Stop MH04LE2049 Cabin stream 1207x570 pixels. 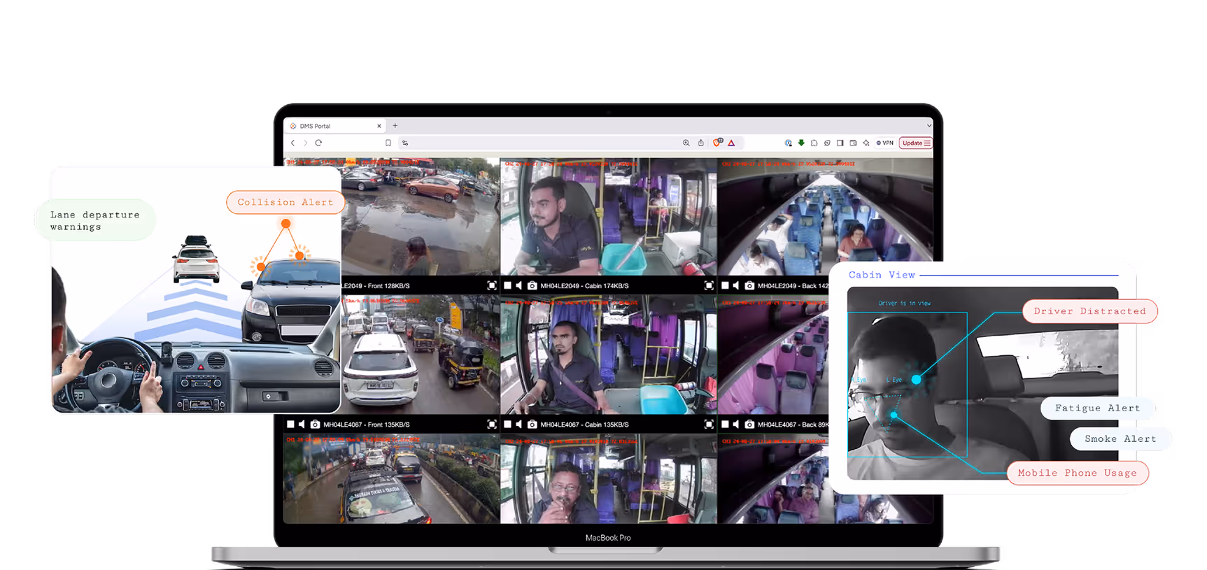click(508, 285)
